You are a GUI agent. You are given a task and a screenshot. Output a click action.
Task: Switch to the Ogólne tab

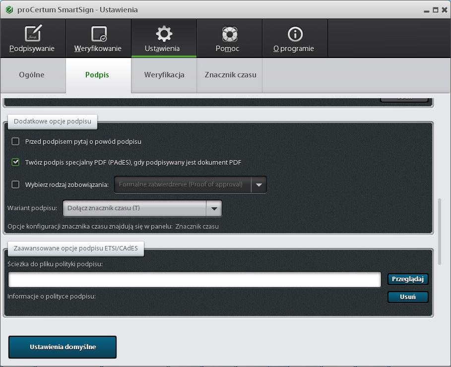(x=32, y=75)
